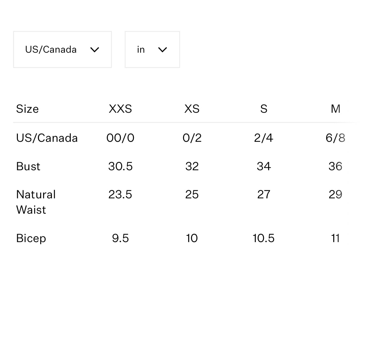Image resolution: width=373 pixels, height=360 pixels.
Task: Click the M size column header
Action: [335, 109]
